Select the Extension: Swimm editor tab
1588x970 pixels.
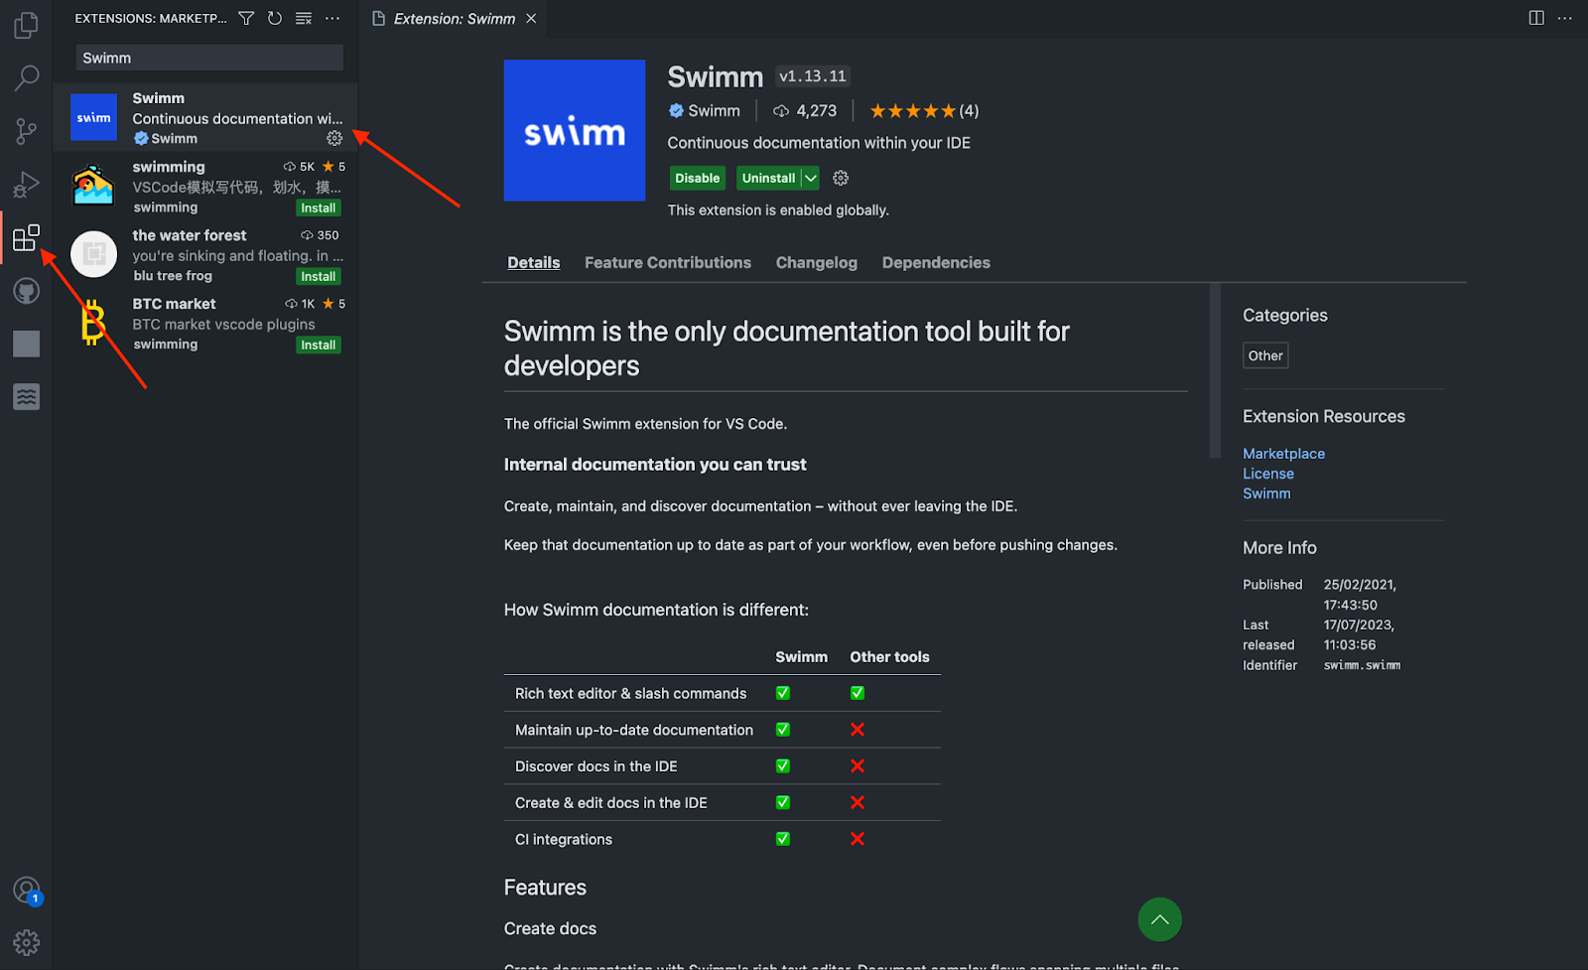tap(455, 19)
